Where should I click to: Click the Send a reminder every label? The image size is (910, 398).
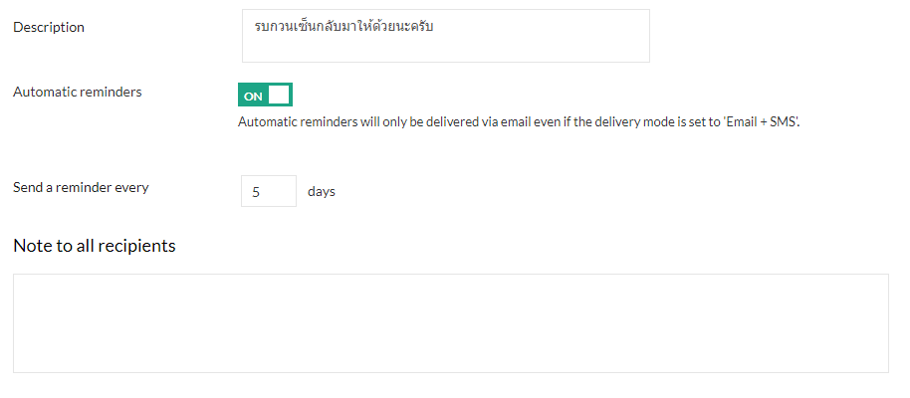coord(81,186)
